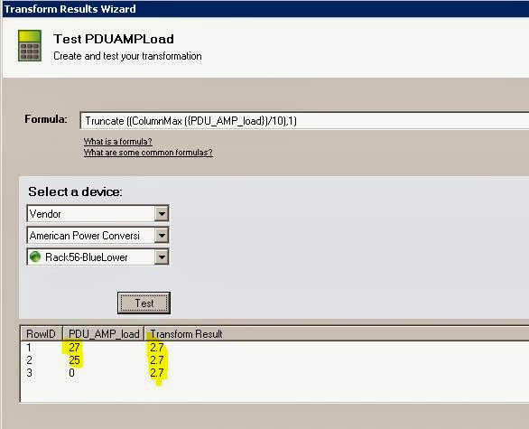Expand the Rack56-BlueLower device dropdown
The image size is (529, 429).
(162, 257)
